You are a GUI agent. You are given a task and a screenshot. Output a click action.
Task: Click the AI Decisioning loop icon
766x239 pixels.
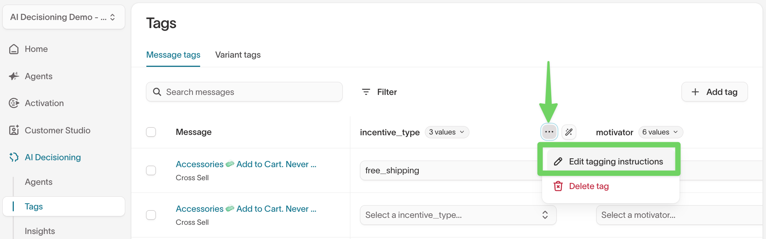[14, 157]
